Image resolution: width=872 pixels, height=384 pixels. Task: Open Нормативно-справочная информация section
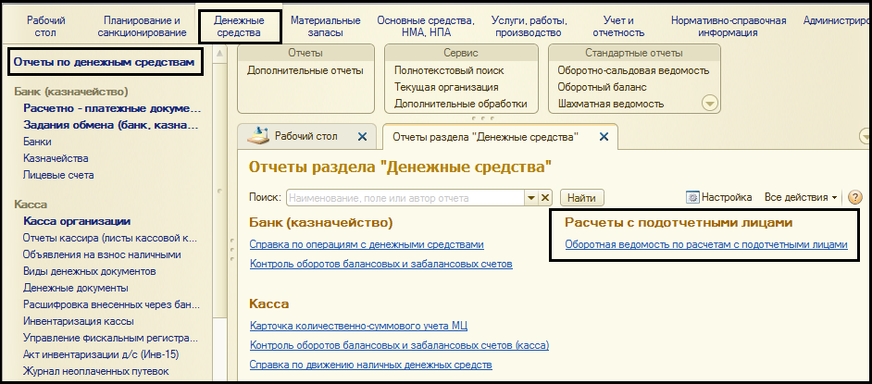(x=729, y=27)
